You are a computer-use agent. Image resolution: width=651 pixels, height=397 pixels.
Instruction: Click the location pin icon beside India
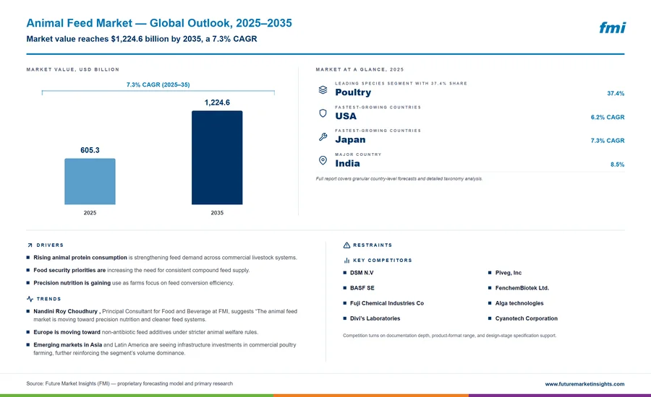point(323,160)
